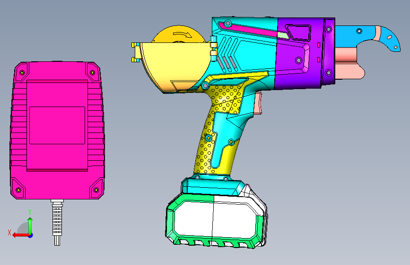Click the charger's top-left corner screw
Screen dimensions: 410x265
(22, 73)
